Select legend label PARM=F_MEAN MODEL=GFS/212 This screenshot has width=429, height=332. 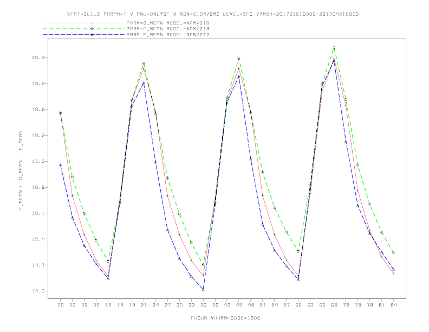(x=168, y=35)
